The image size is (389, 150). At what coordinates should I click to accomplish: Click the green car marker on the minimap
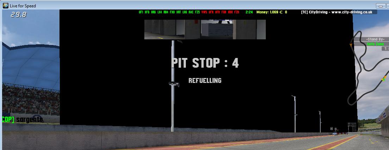[x=384, y=79]
